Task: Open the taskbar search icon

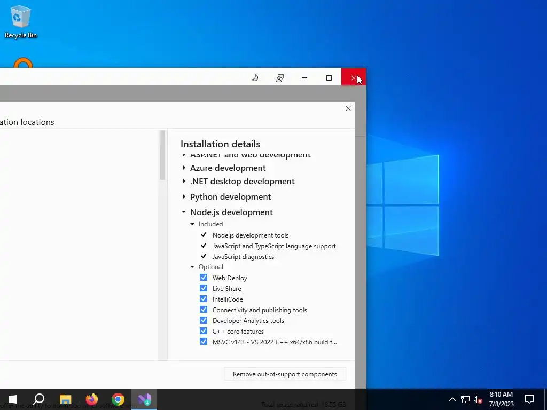Action: (38, 399)
